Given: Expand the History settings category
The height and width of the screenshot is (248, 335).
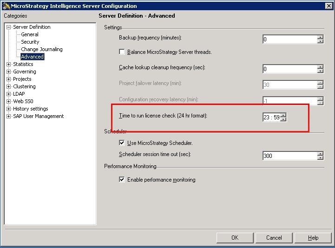Looking at the screenshot, I should (8, 109).
